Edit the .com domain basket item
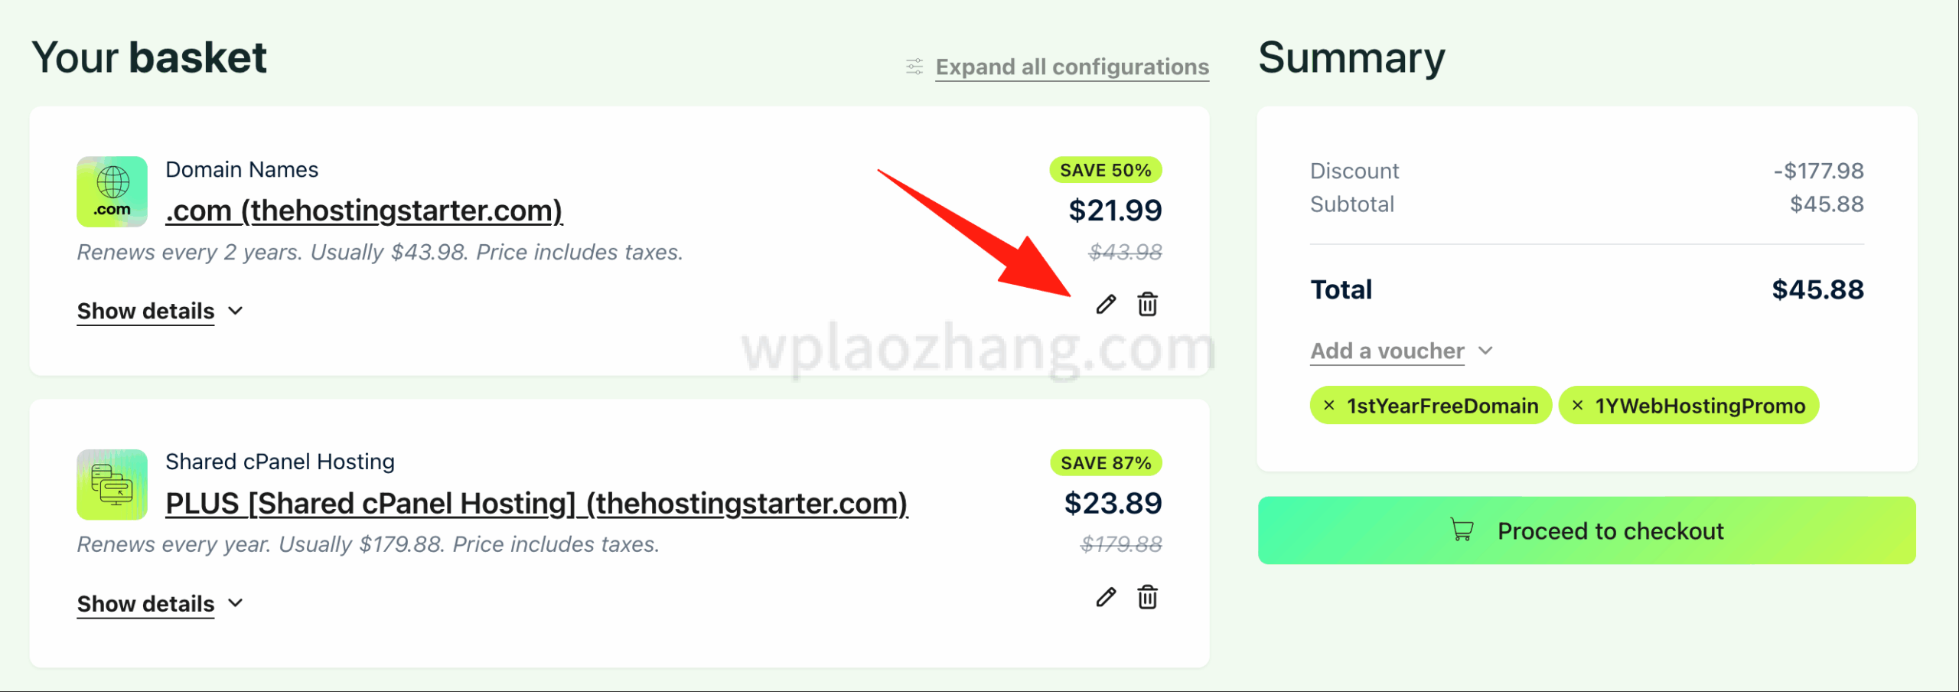 pyautogui.click(x=1106, y=305)
